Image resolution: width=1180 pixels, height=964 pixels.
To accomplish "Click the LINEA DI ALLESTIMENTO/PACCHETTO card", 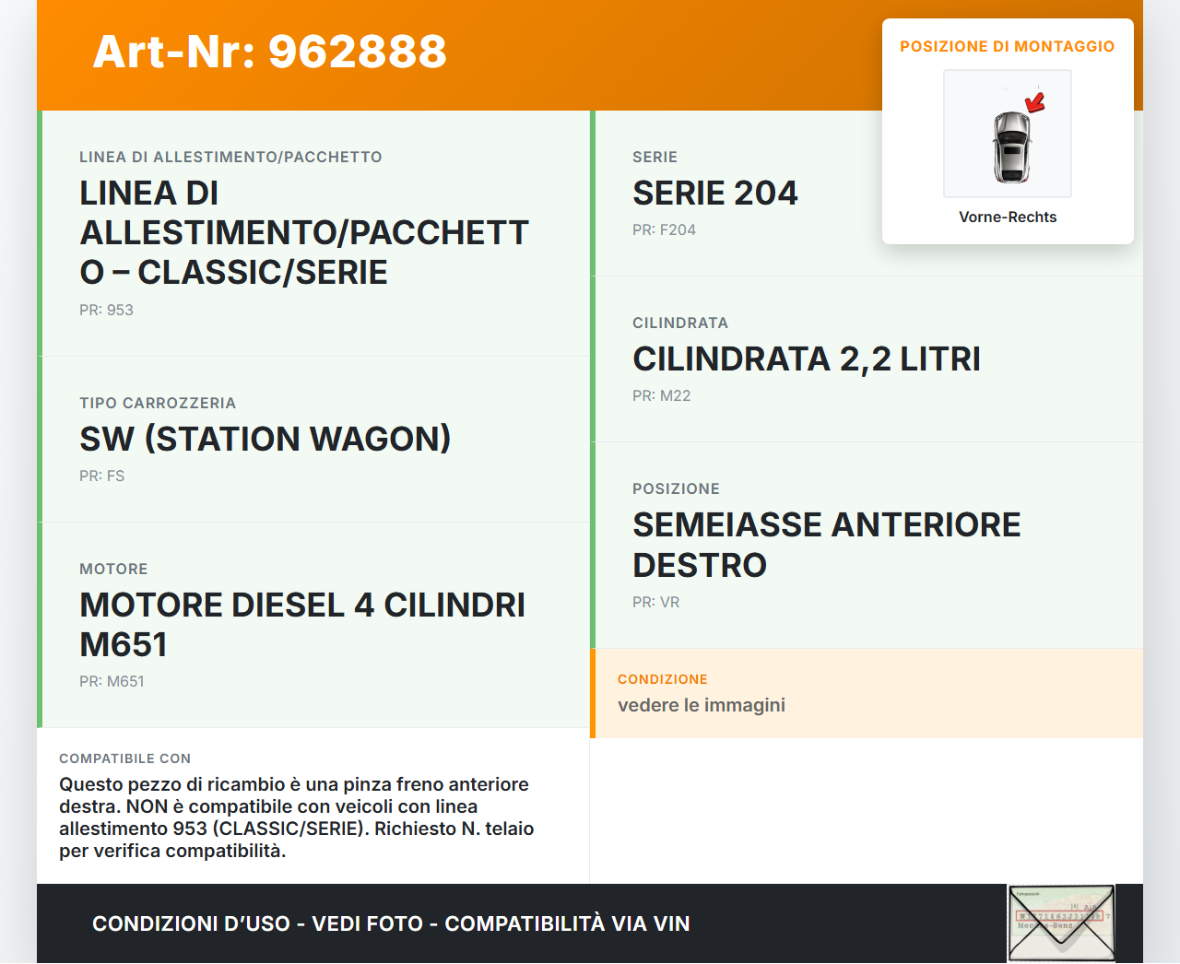I will [x=313, y=232].
